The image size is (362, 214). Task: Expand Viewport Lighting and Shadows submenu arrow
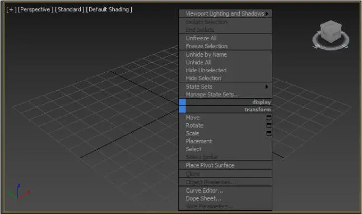pos(267,13)
